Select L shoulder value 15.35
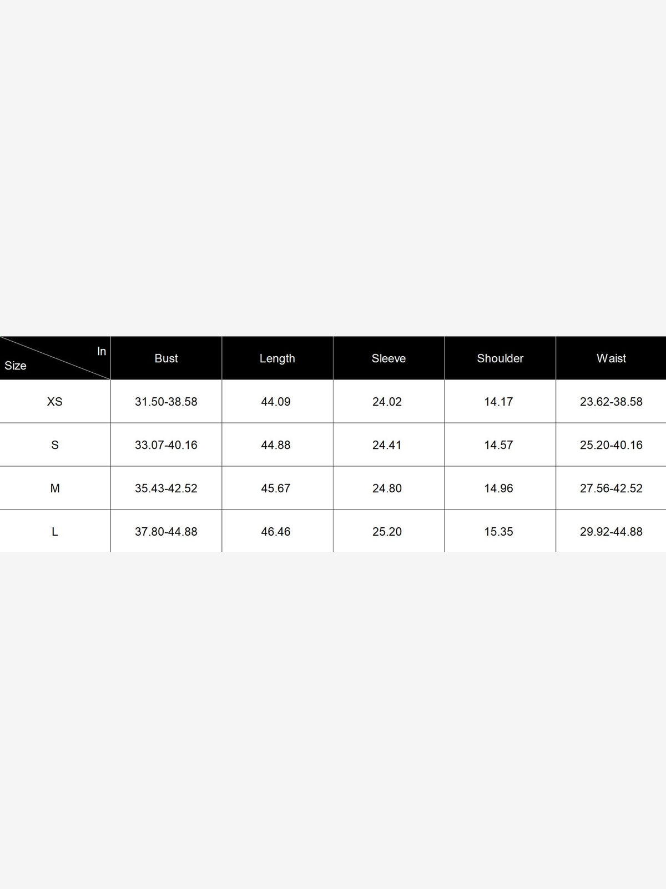 tap(498, 531)
